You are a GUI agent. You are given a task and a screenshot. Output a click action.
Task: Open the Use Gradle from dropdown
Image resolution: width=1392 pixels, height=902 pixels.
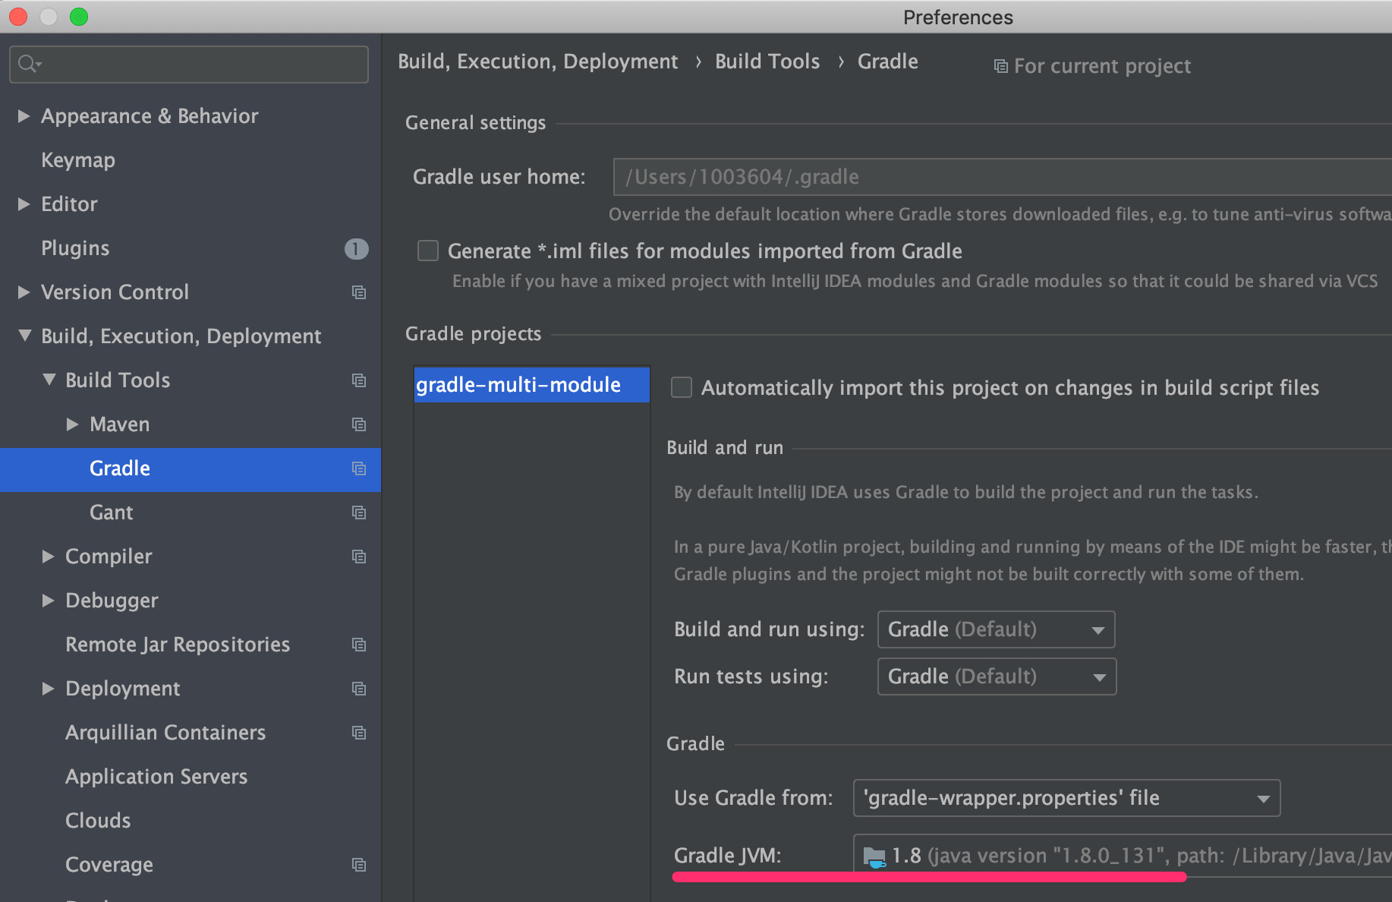point(1066,798)
